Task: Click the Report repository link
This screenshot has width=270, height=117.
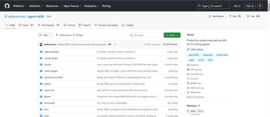Action: click(195, 97)
